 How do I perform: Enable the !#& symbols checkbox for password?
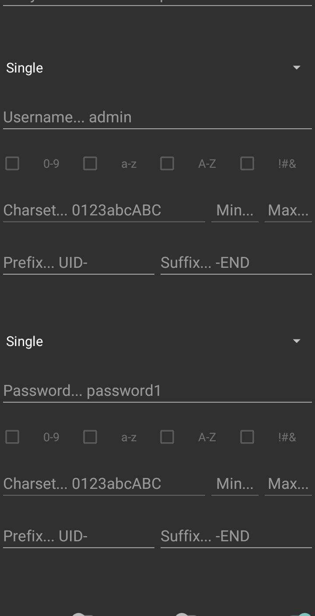point(247,437)
